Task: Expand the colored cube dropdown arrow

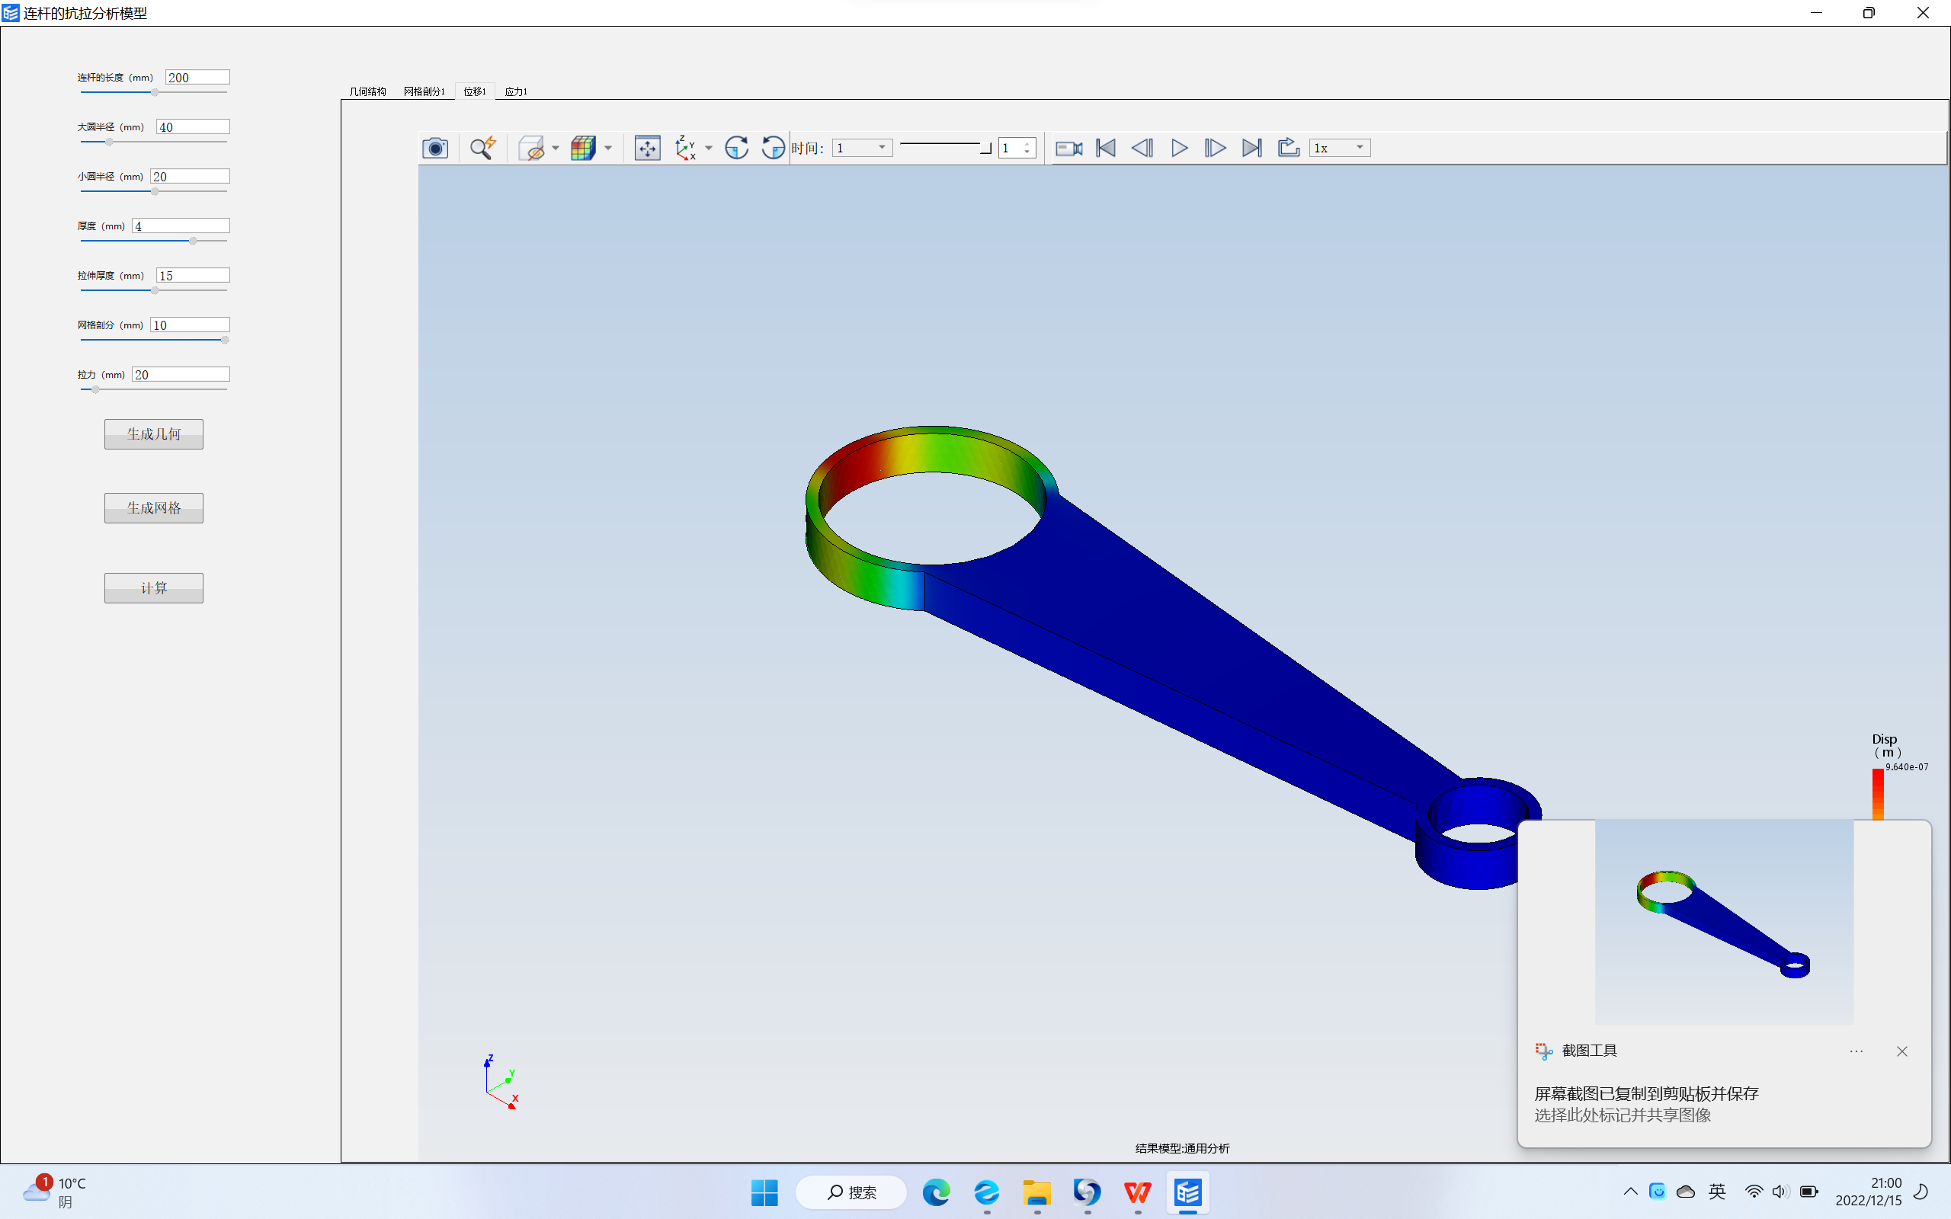Action: (x=608, y=148)
